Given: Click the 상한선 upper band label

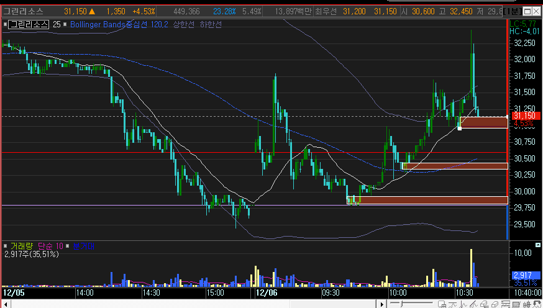Looking at the screenshot, I should [x=183, y=24].
